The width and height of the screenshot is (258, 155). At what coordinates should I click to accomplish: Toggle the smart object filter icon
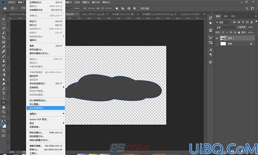coord(252,22)
